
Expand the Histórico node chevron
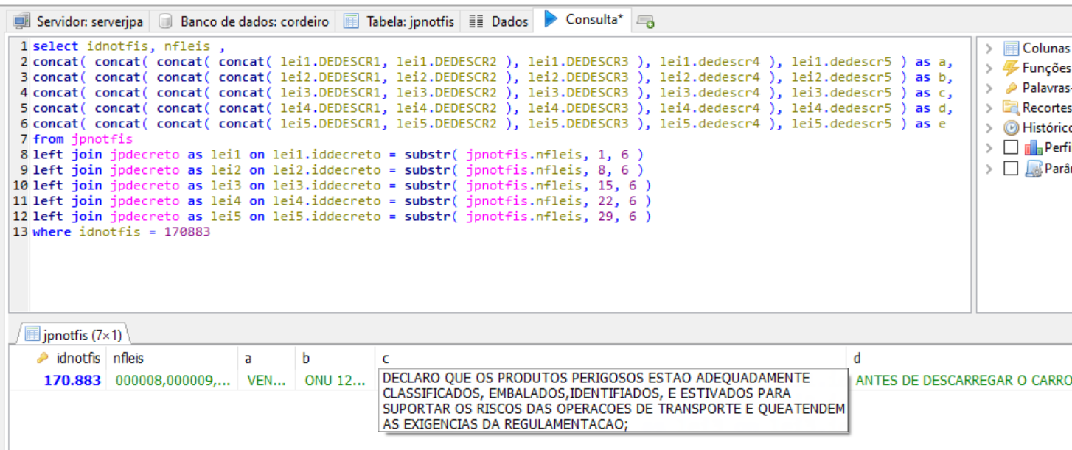[x=989, y=128]
